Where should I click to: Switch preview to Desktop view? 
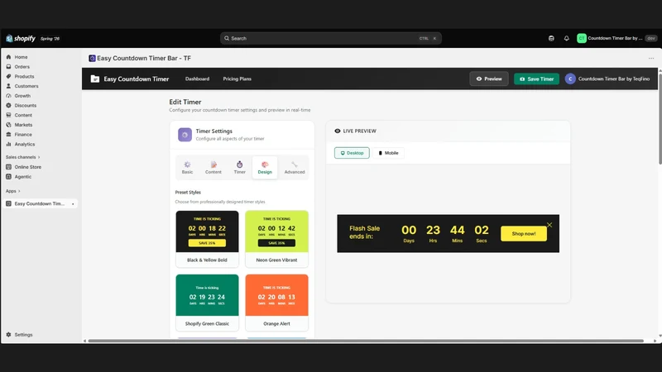(352, 153)
